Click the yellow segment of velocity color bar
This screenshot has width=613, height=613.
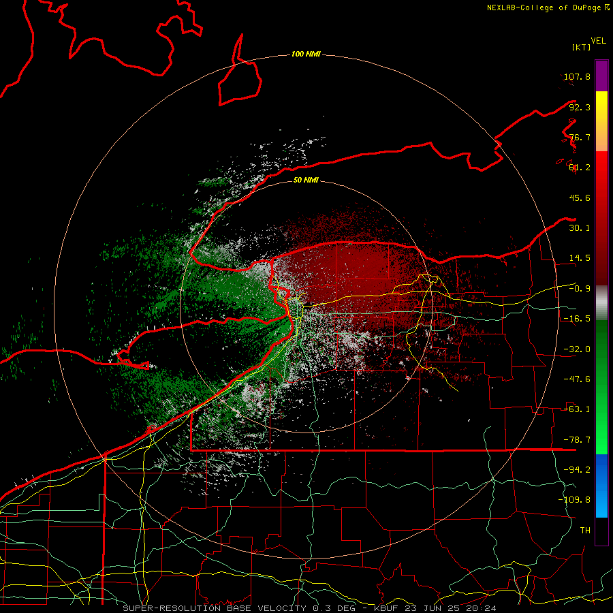pyautogui.click(x=601, y=121)
